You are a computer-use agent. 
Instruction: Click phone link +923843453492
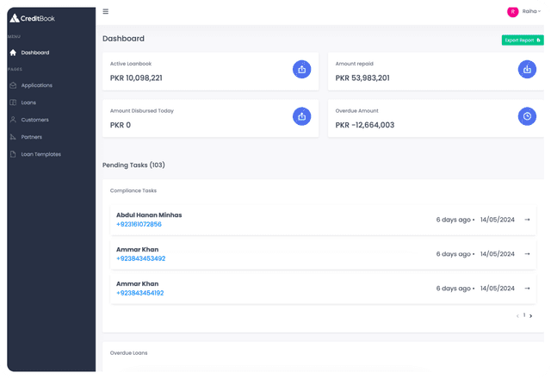(141, 258)
